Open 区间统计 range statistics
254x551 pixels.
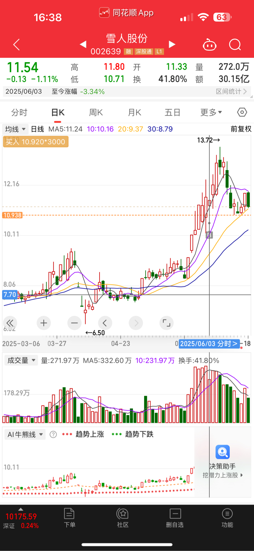click(x=232, y=91)
